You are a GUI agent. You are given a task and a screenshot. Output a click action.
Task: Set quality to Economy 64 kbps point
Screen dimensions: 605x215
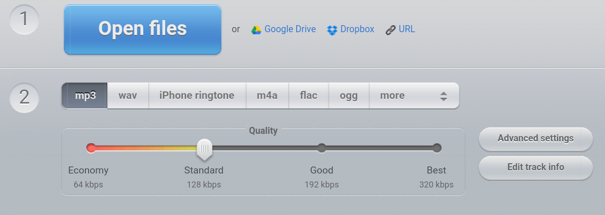pos(91,148)
